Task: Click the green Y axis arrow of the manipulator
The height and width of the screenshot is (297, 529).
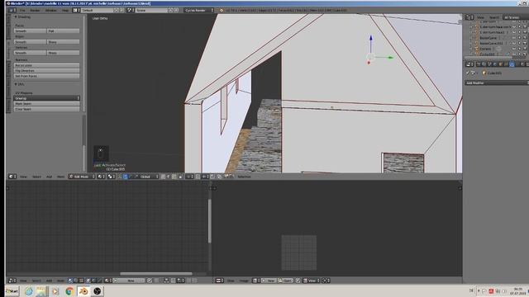Action: [x=390, y=58]
